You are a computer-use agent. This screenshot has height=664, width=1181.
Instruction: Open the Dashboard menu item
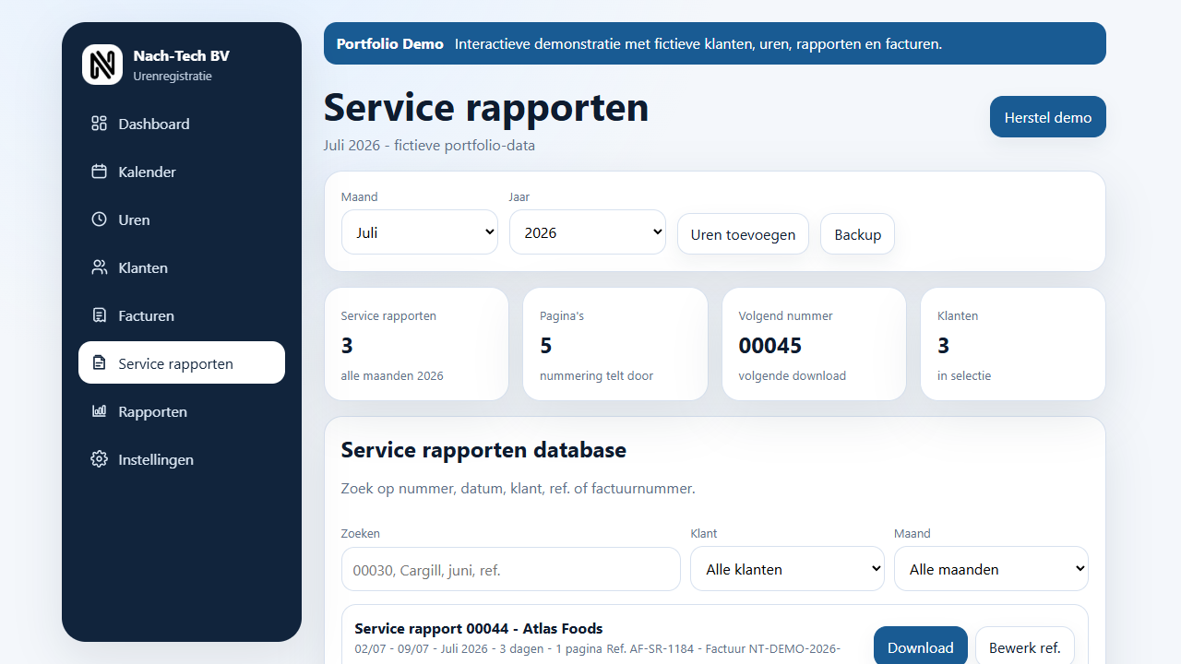182,124
